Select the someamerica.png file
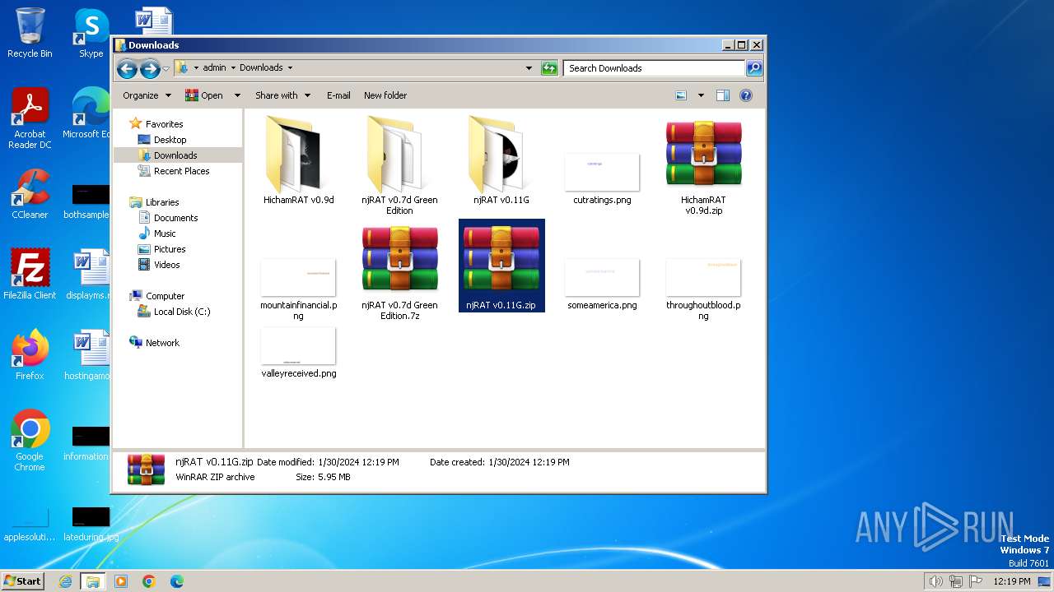Viewport: 1054px width, 592px height. coord(602,284)
